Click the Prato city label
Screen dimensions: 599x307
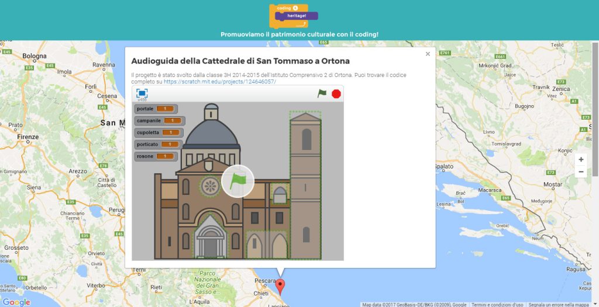[15, 125]
